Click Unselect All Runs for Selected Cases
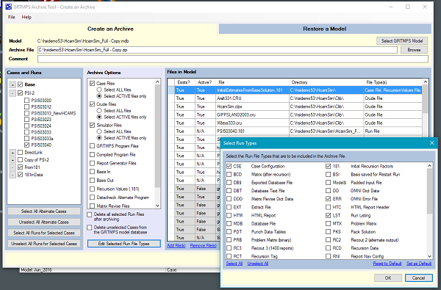 [x=44, y=244]
